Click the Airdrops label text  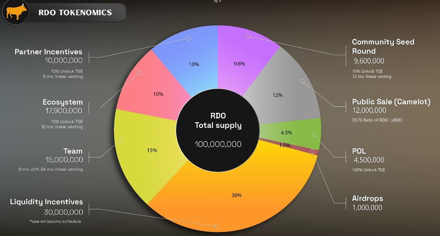click(x=367, y=199)
